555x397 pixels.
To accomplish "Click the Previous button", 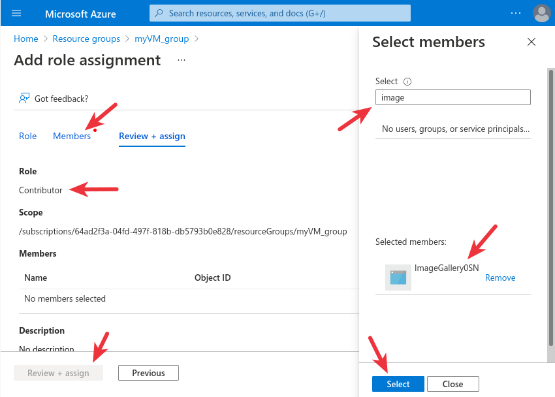I will pyautogui.click(x=148, y=373).
